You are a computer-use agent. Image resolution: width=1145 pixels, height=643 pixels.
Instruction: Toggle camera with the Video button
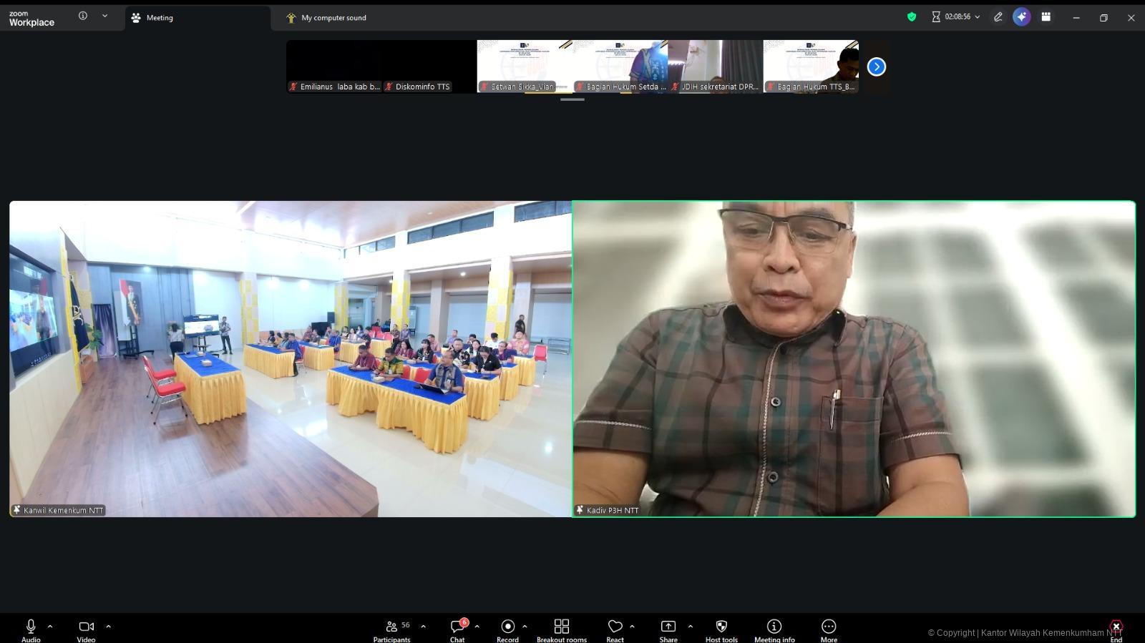tap(86, 627)
